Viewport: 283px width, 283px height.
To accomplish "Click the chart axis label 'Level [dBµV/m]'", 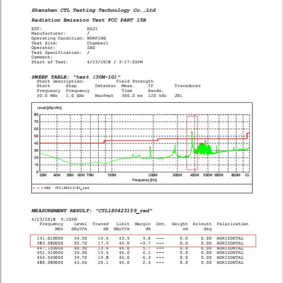I will [x=49, y=108].
